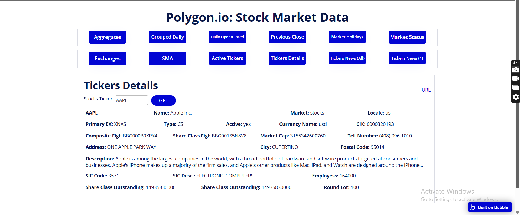Go to Previous Close
This screenshot has width=520, height=215.
tap(287, 37)
